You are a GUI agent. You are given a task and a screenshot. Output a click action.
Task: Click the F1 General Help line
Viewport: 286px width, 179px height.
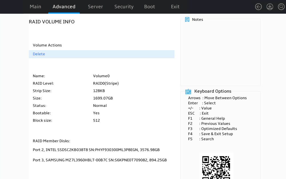tap(206, 119)
